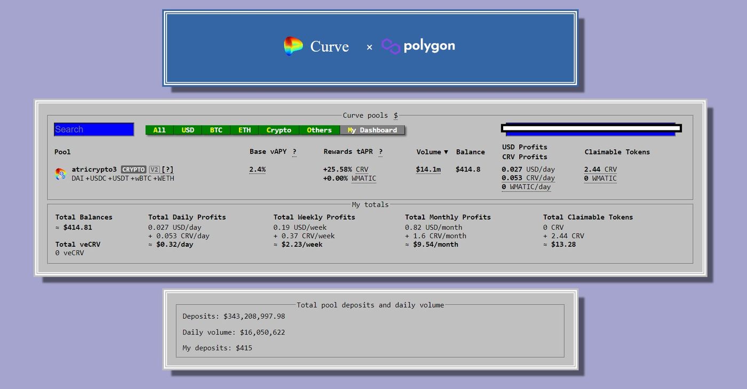This screenshot has width=747, height=389.
Task: Click the polygon wordmark text
Action: (x=429, y=46)
